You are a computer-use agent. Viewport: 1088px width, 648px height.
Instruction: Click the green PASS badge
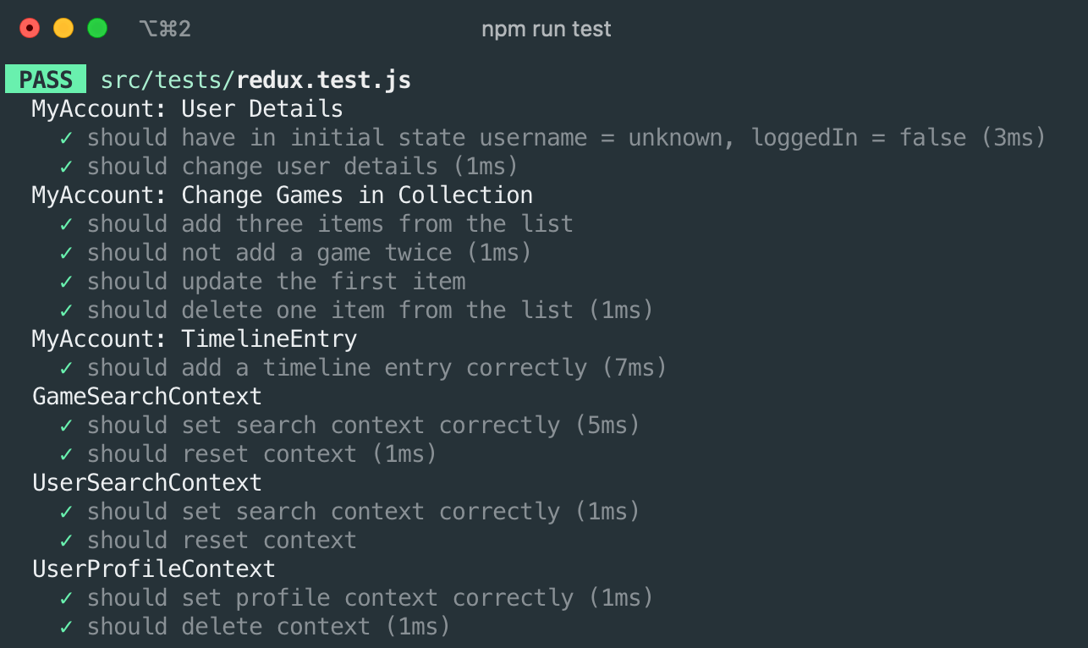46,80
